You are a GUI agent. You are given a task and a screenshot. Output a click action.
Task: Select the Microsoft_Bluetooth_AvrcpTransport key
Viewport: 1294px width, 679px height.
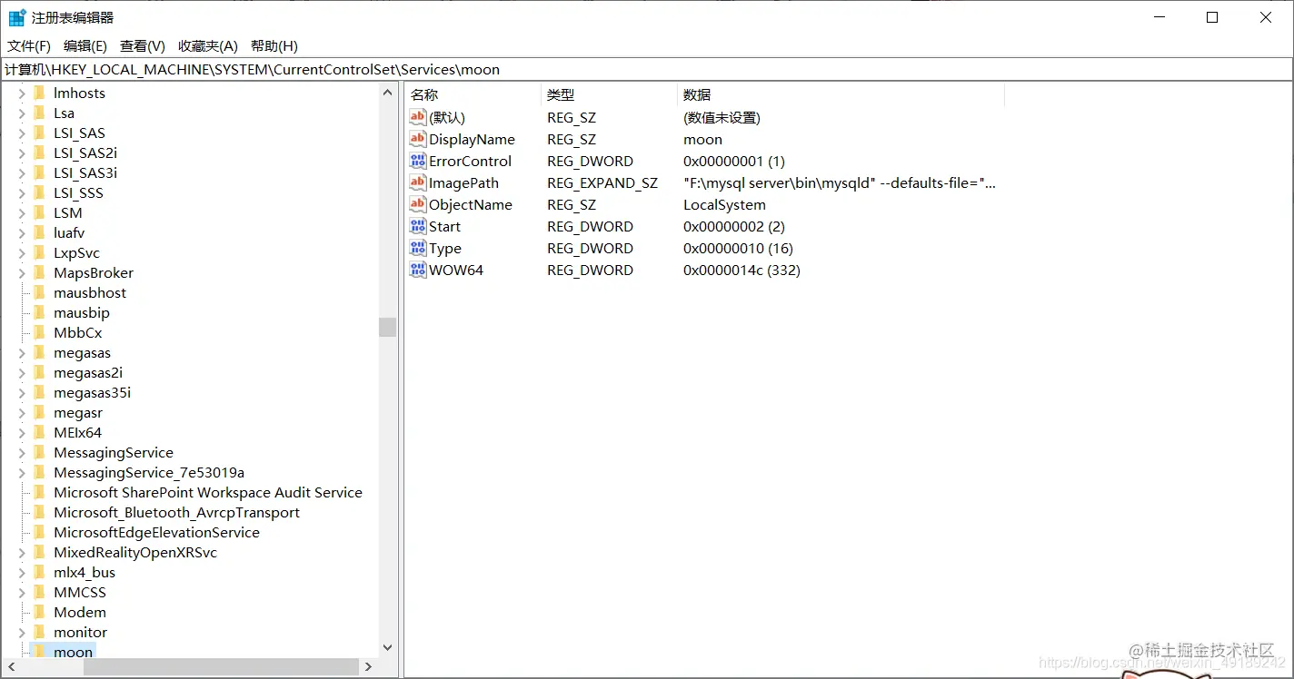click(176, 512)
